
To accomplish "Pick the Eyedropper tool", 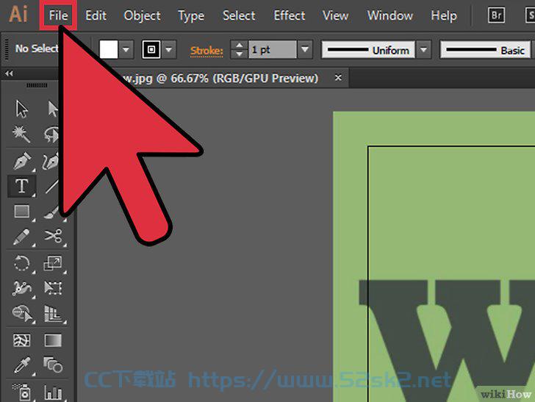I will [22, 365].
